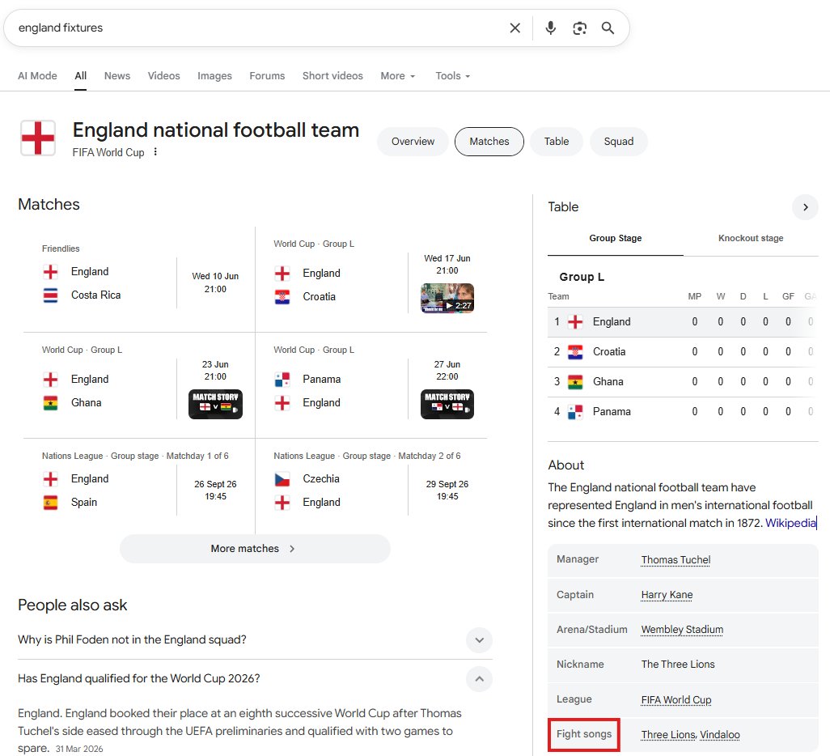Open search by image camera icon
The height and width of the screenshot is (756, 830).
point(579,28)
